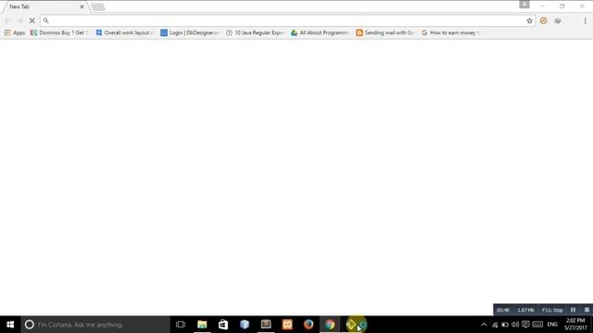Image resolution: width=593 pixels, height=333 pixels.
Task: Click the address bar input field
Action: tap(287, 20)
